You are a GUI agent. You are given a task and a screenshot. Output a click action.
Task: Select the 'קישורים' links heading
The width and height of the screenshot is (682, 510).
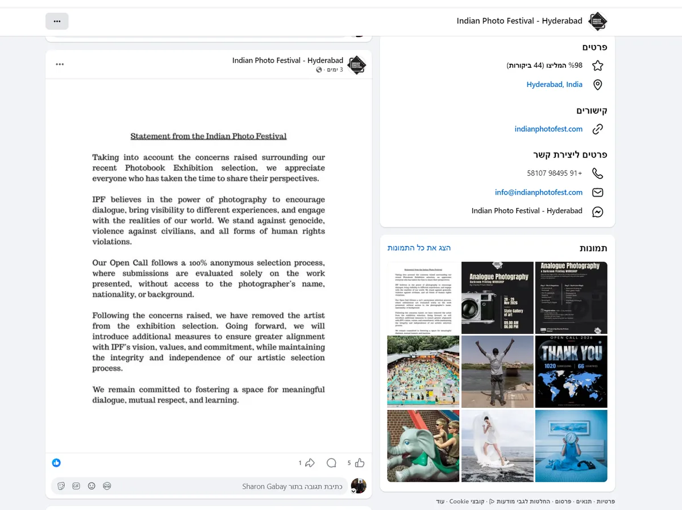tap(592, 110)
